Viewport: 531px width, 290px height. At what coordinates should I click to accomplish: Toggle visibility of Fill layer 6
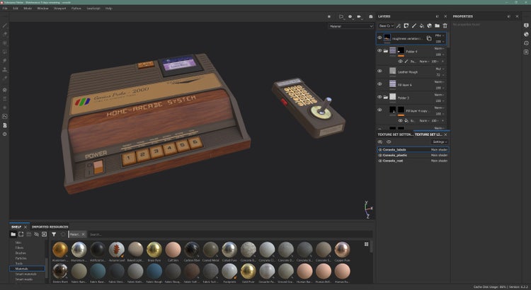click(379, 84)
